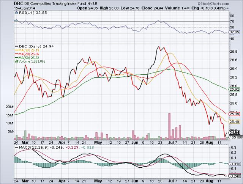
Task: Click the MACD(12,26,9) legend label
Action: coord(34,147)
